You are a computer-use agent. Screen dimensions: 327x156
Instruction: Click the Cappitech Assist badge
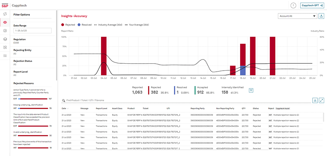click(282, 108)
